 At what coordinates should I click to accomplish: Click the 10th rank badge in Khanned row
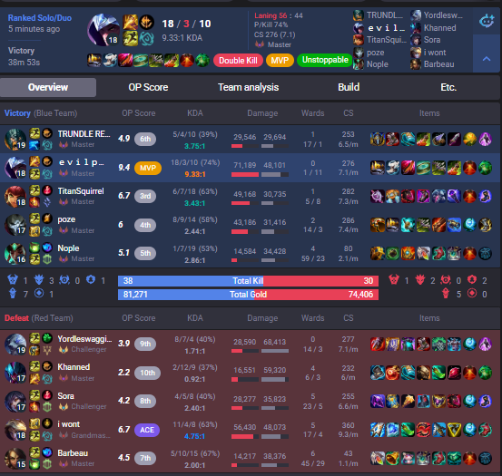point(147,373)
